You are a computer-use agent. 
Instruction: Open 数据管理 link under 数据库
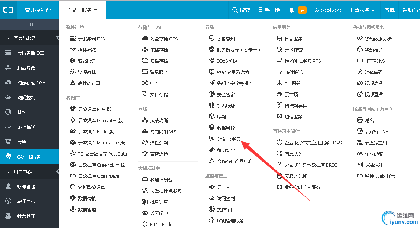coord(87,209)
